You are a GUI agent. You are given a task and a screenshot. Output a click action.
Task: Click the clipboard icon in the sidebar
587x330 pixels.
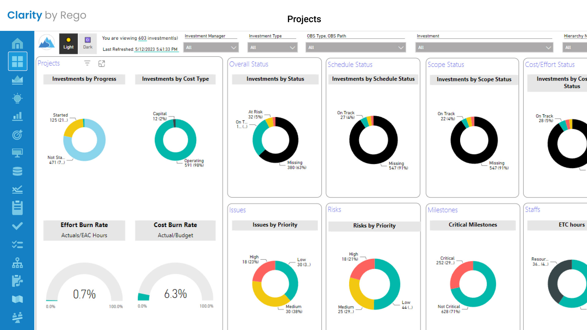click(x=17, y=207)
